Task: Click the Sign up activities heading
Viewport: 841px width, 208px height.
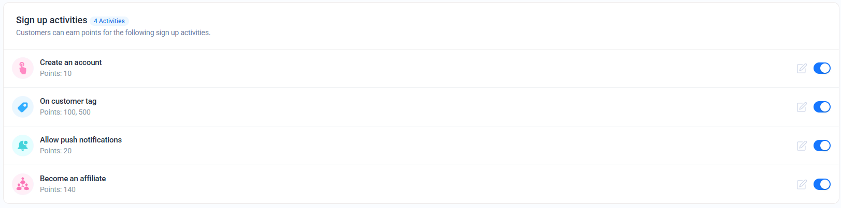Action: pyautogui.click(x=52, y=20)
